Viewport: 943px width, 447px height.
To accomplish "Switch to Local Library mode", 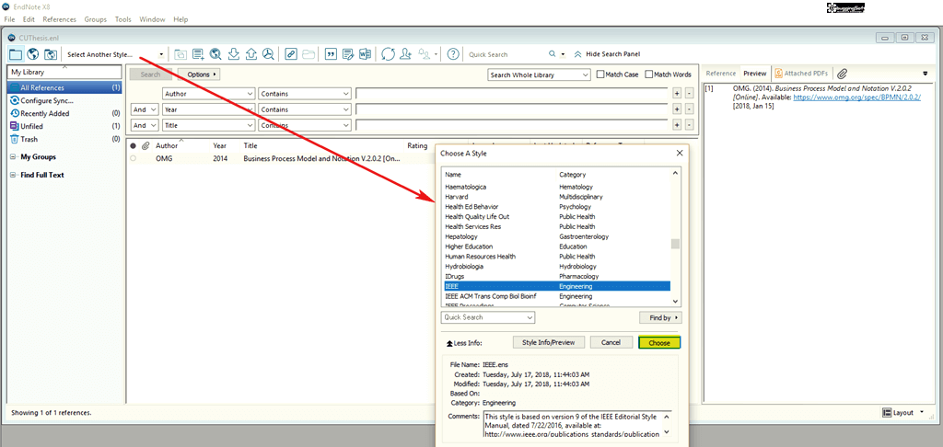I will (16, 54).
